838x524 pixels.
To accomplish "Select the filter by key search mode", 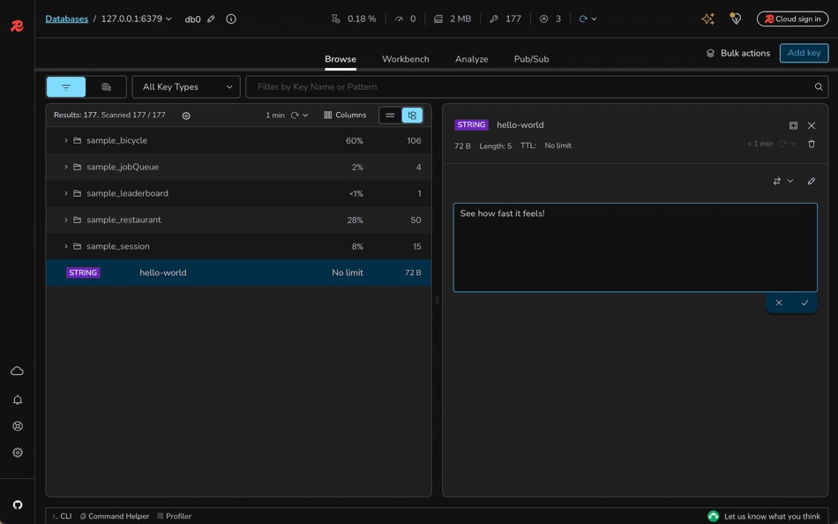I will tap(66, 86).
